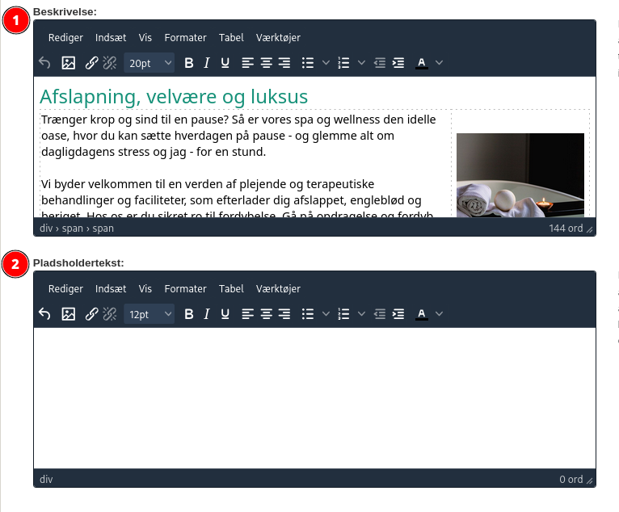Remove link icon in Pladsholdertekst editor

[110, 314]
